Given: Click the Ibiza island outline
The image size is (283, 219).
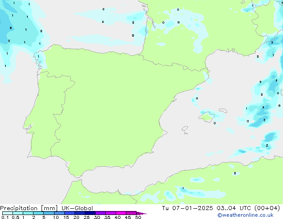Looking at the screenshot, I should (185, 129).
